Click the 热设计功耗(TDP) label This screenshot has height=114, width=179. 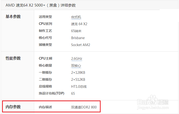52,93
